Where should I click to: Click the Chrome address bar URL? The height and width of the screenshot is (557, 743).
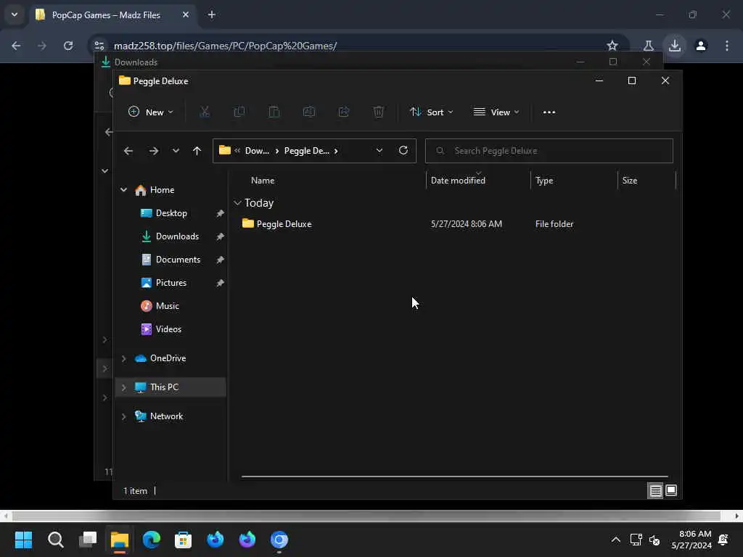coord(225,46)
